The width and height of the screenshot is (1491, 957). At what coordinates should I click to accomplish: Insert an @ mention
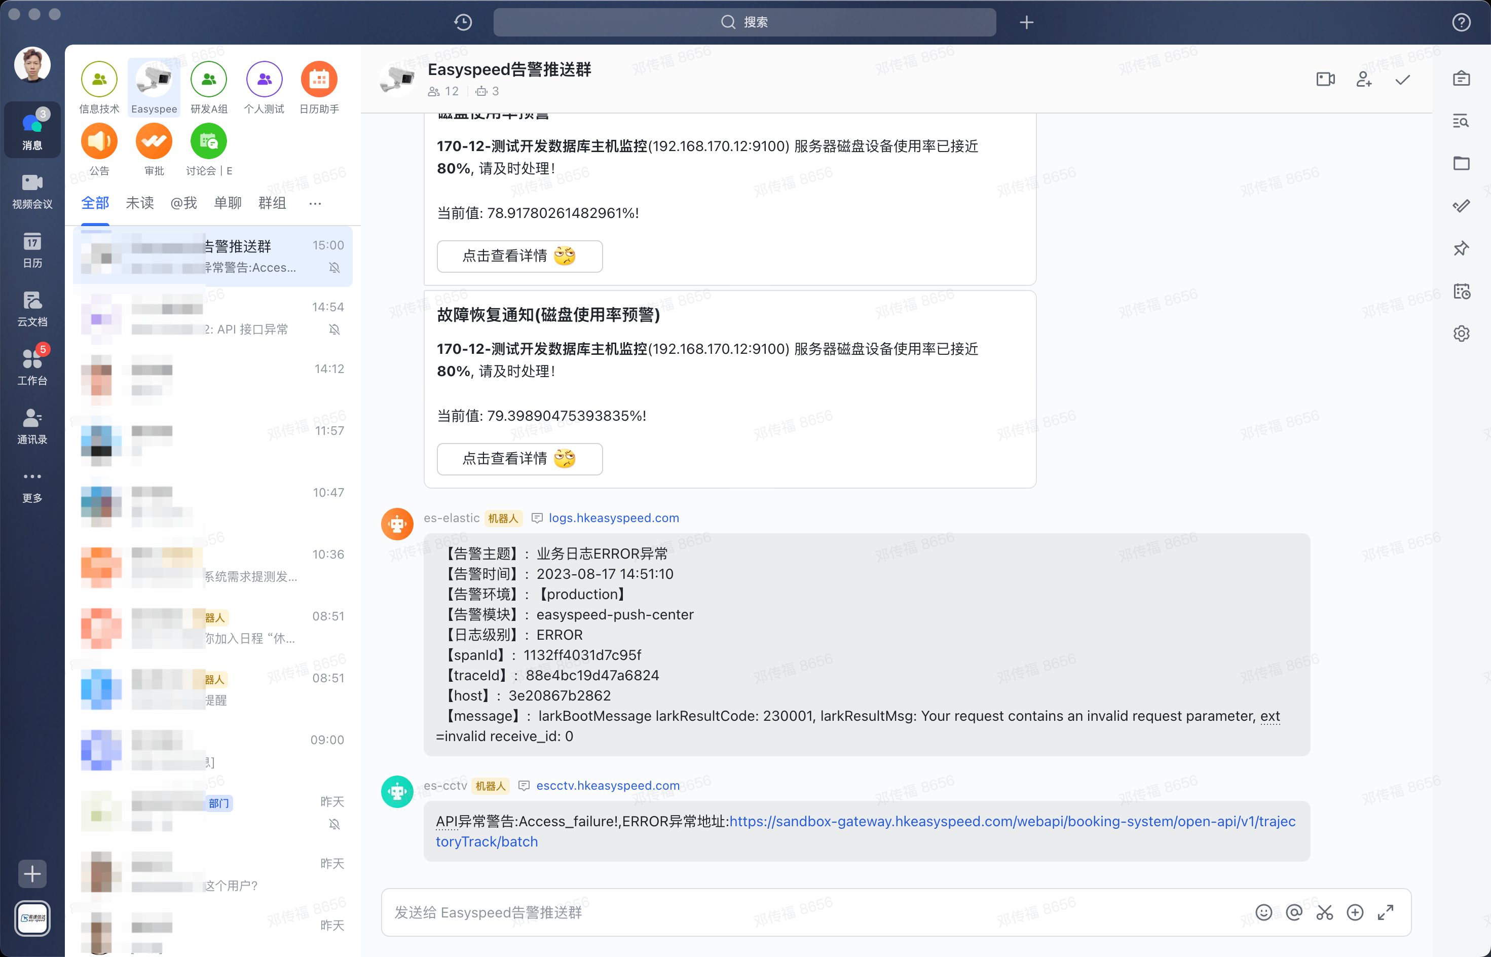tap(1294, 912)
